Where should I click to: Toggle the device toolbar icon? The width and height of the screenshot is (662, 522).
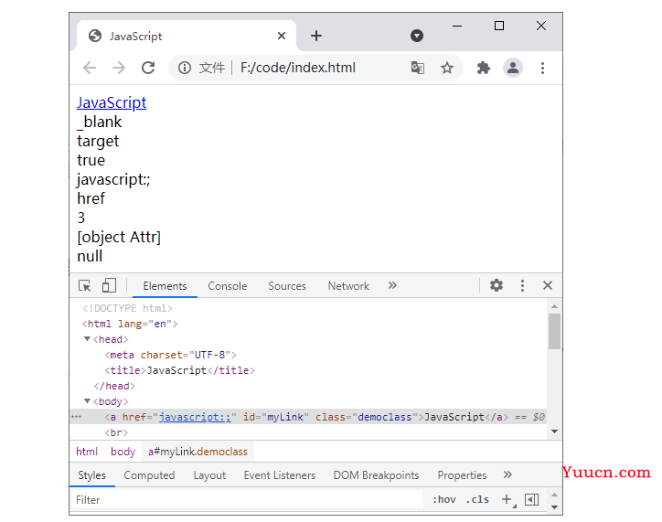(109, 286)
